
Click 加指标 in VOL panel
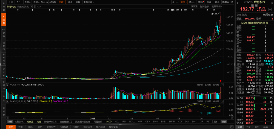tap(208, 85)
